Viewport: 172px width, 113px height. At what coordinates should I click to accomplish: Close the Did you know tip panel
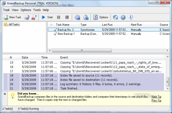click(5, 94)
